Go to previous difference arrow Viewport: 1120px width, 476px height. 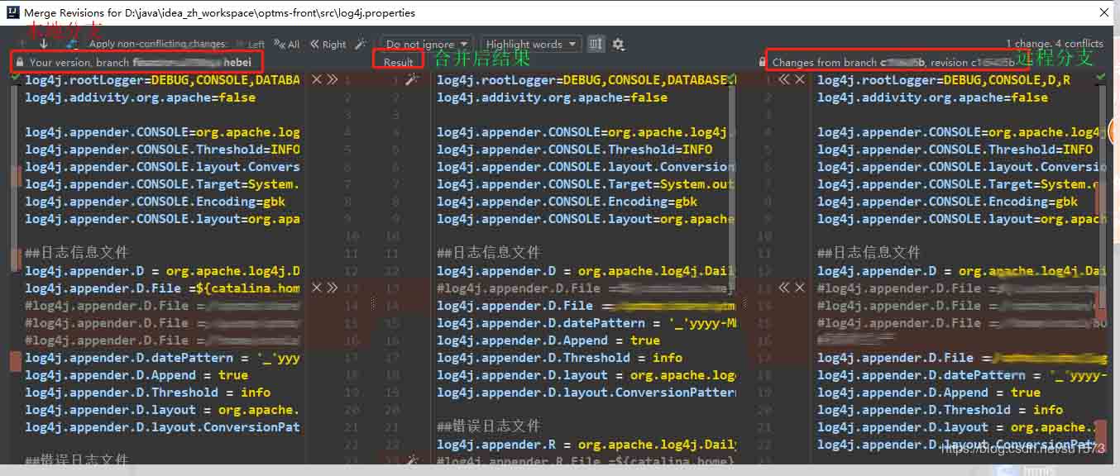pyautogui.click(x=22, y=44)
